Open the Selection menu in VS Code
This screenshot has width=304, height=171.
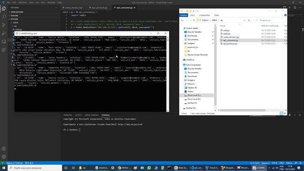click(x=22, y=2)
